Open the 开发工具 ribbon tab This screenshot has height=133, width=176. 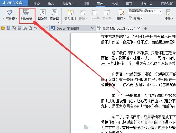146,4
